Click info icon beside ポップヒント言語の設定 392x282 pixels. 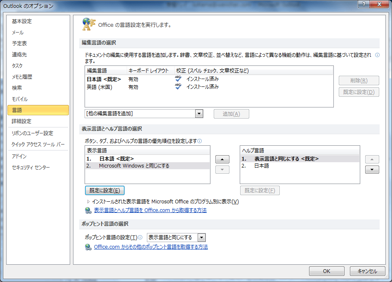(x=140, y=238)
